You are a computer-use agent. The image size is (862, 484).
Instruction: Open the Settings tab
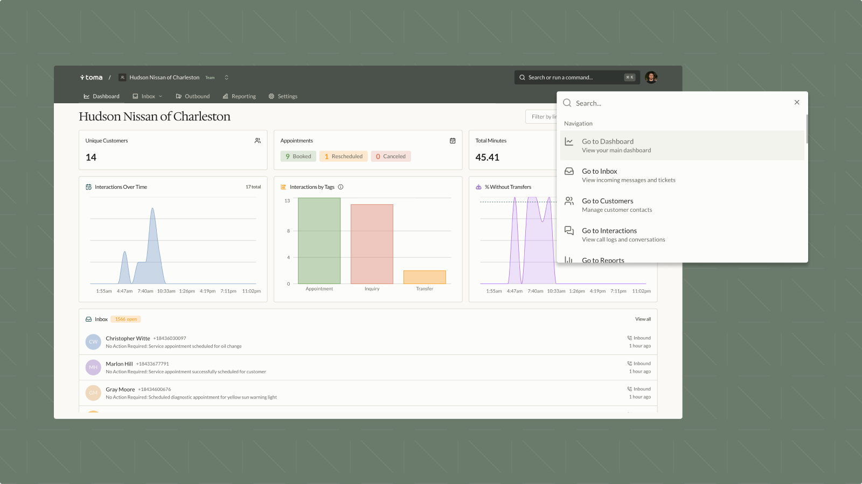283,96
